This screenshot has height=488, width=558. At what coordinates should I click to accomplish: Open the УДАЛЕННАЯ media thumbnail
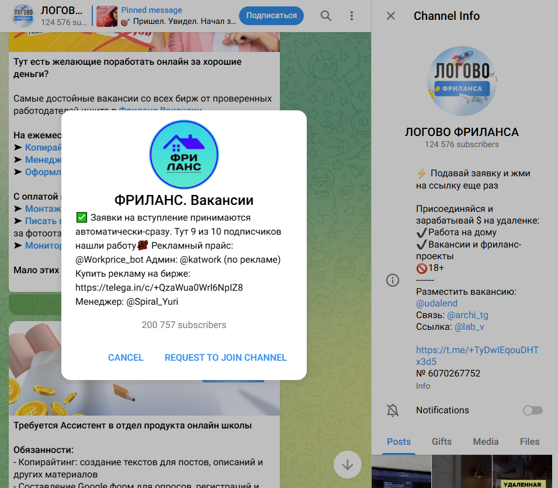pyautogui.click(x=522, y=471)
